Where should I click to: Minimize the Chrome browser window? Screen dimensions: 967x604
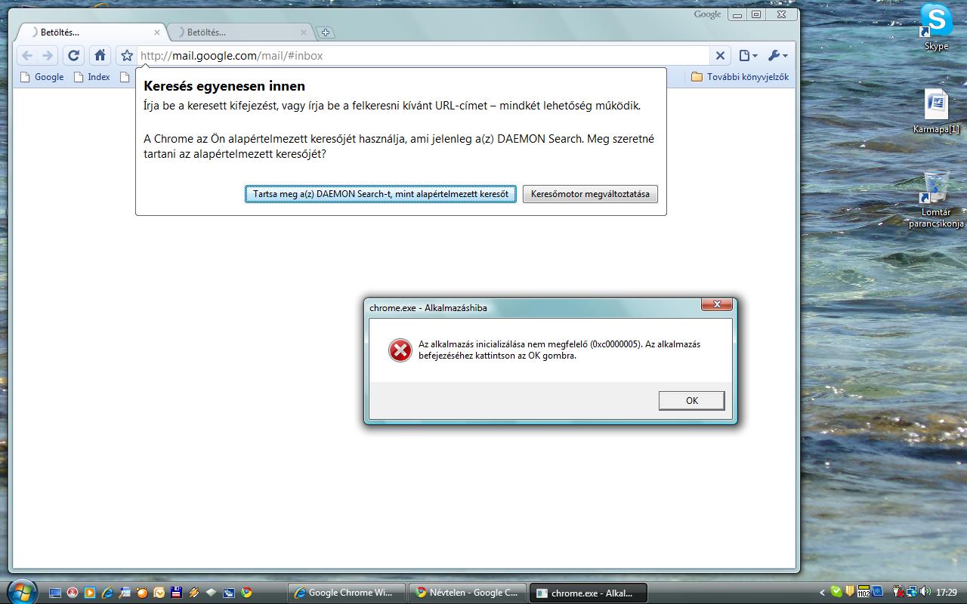pyautogui.click(x=737, y=14)
